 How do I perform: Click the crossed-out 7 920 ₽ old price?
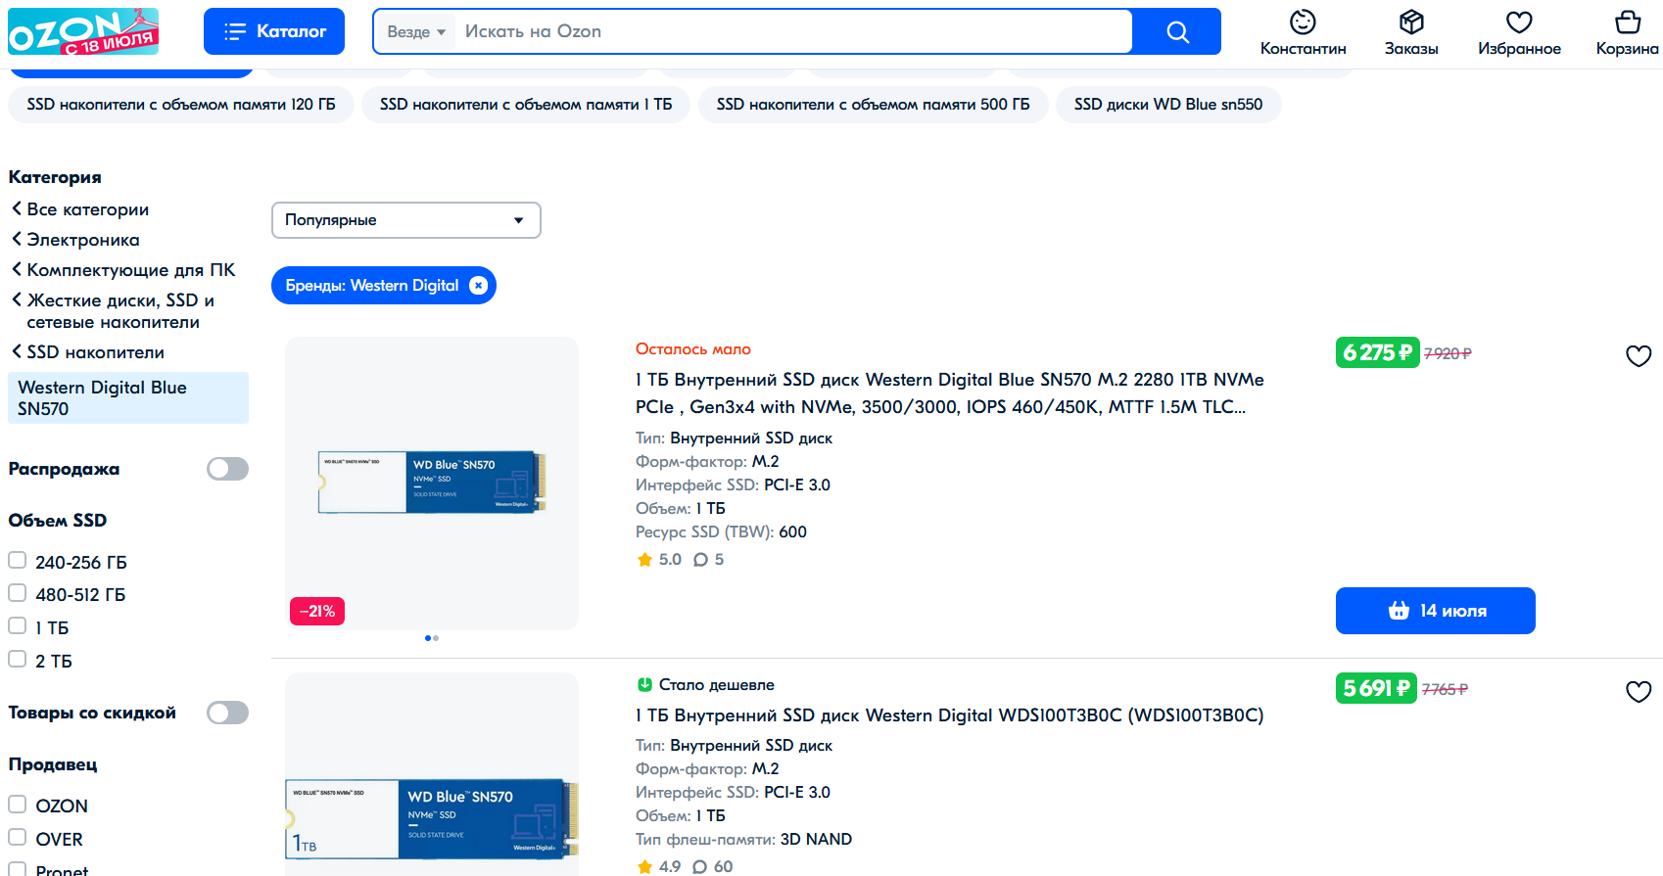[1448, 353]
